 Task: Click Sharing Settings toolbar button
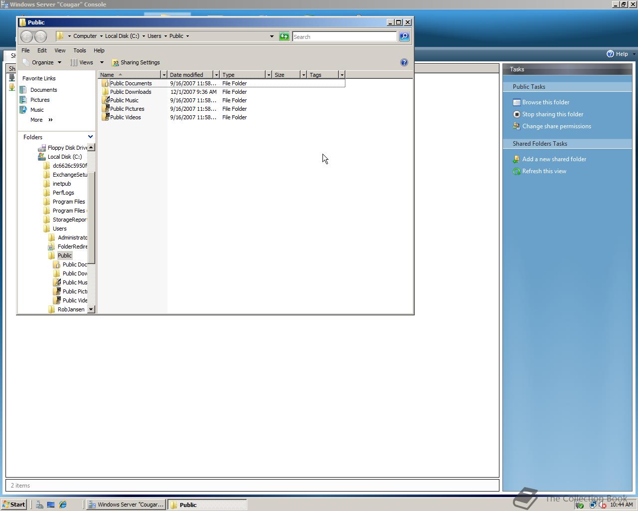pos(136,62)
